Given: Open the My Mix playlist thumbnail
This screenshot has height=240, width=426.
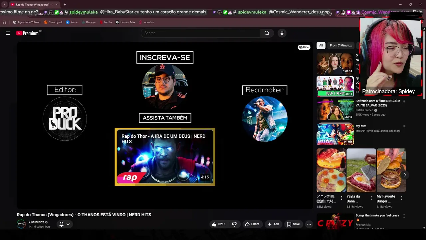Looking at the screenshot, I should click(x=335, y=134).
